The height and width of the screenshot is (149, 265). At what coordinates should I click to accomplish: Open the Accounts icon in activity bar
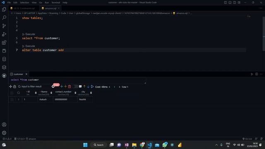coord(4,125)
